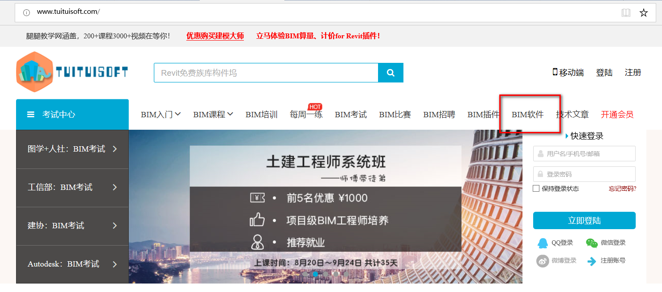Screen dimensions: 662x292
Task: Click the 快速登录 heading text
Action: (x=587, y=136)
